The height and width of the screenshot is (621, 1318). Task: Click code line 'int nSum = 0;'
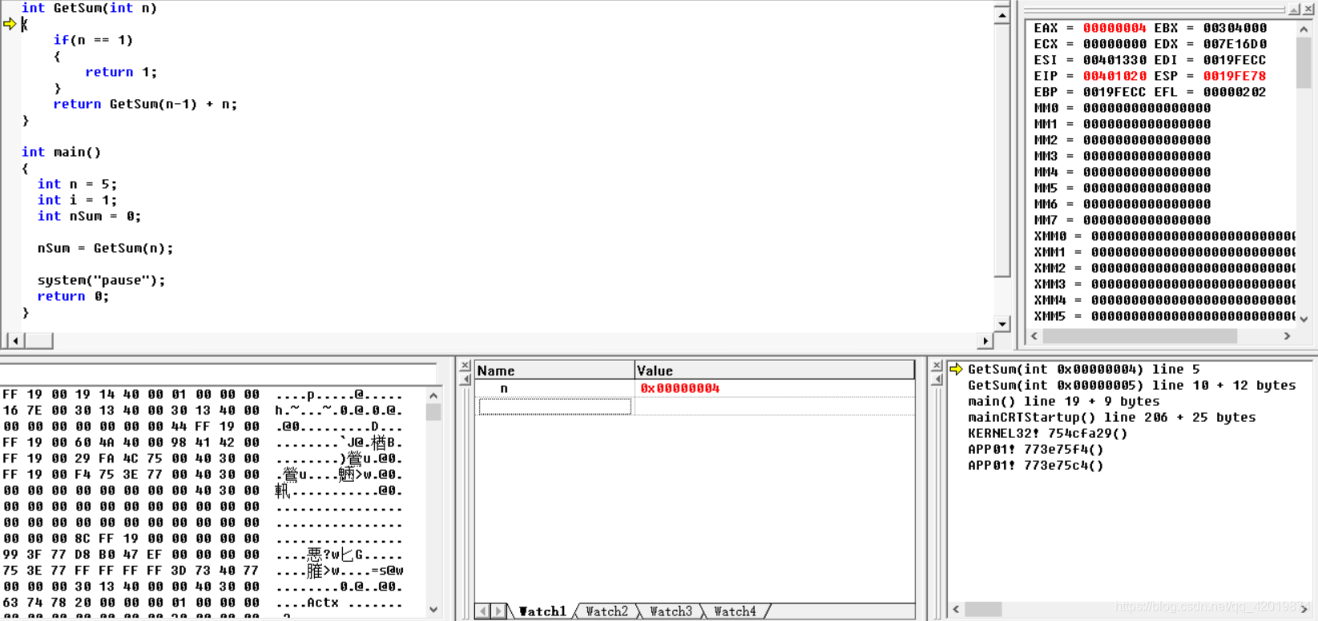pos(89,216)
